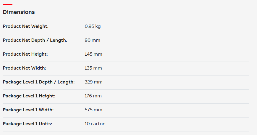
Task: Click the 10 carton units value
Action: pyautogui.click(x=95, y=124)
